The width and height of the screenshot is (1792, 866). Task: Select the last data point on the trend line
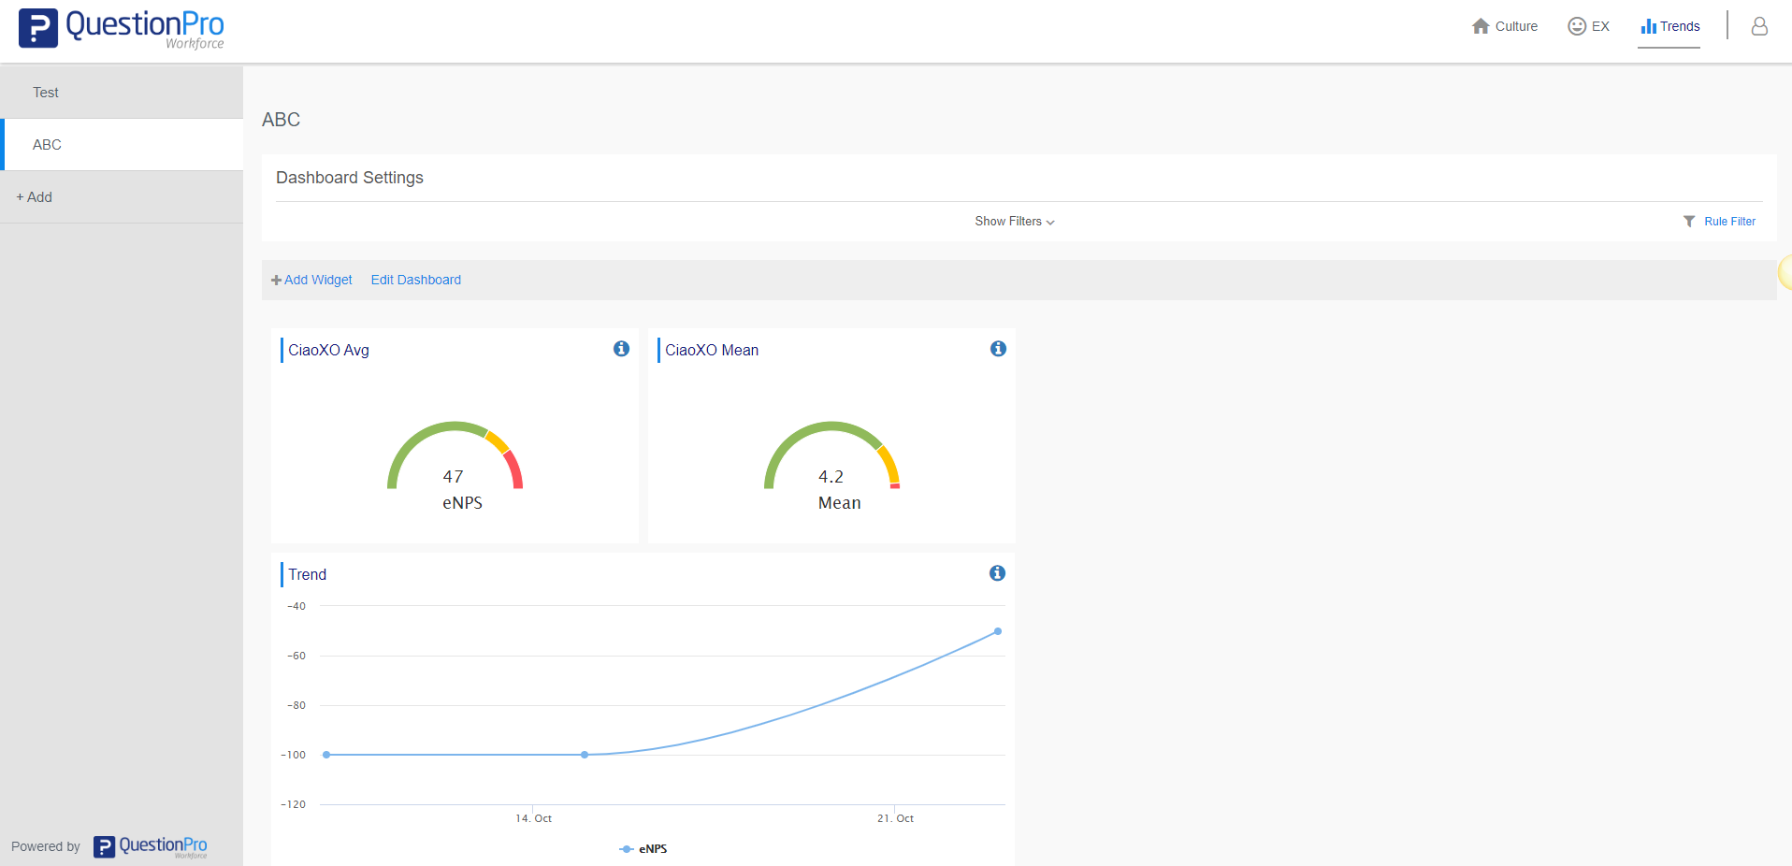click(x=997, y=631)
